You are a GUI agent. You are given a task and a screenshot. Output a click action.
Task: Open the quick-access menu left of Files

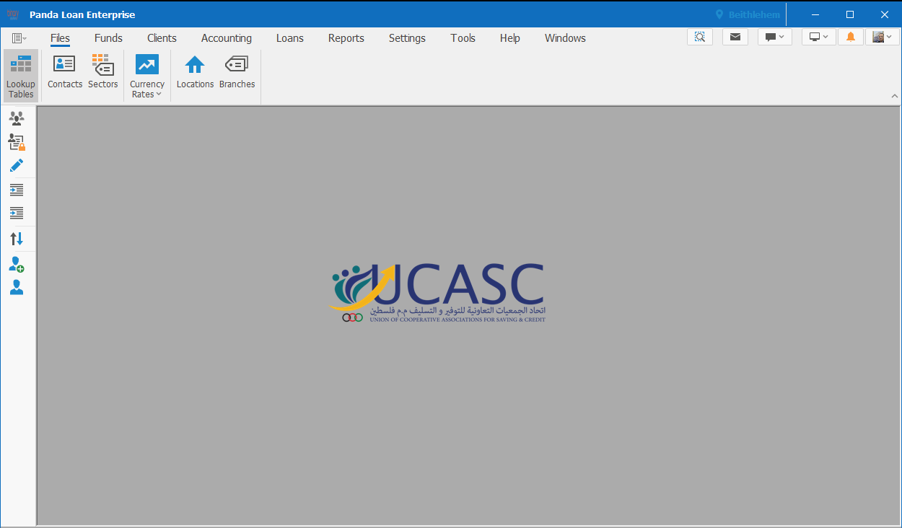(19, 38)
